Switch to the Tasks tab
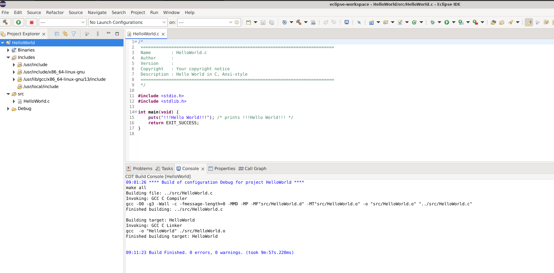The image size is (554, 273). coord(164,168)
